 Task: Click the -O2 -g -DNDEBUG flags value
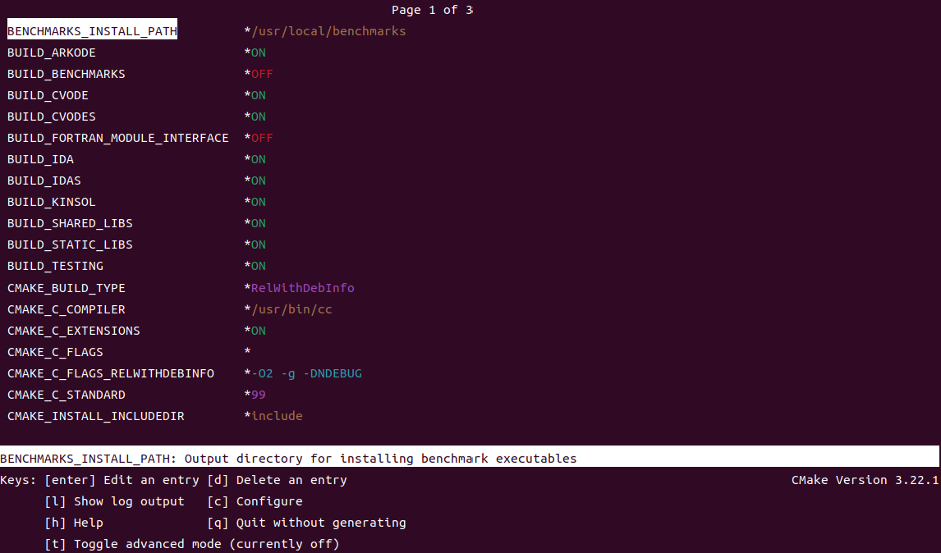tap(306, 373)
